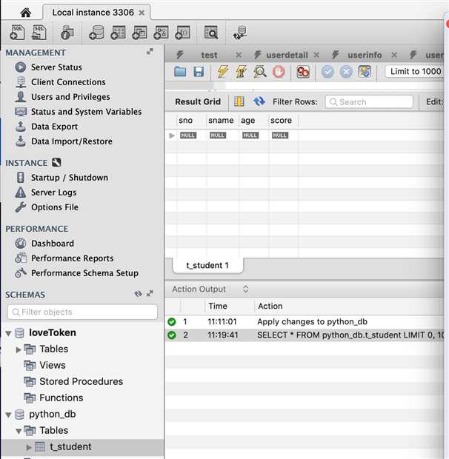Open a SQL script file icon
449x459 pixels.
tap(39, 32)
